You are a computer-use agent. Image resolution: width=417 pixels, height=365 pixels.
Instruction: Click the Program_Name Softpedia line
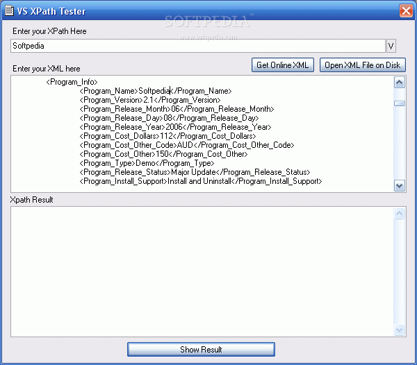click(x=156, y=91)
